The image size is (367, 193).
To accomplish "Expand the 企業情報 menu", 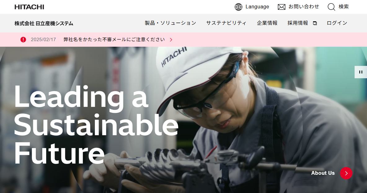I will point(267,23).
